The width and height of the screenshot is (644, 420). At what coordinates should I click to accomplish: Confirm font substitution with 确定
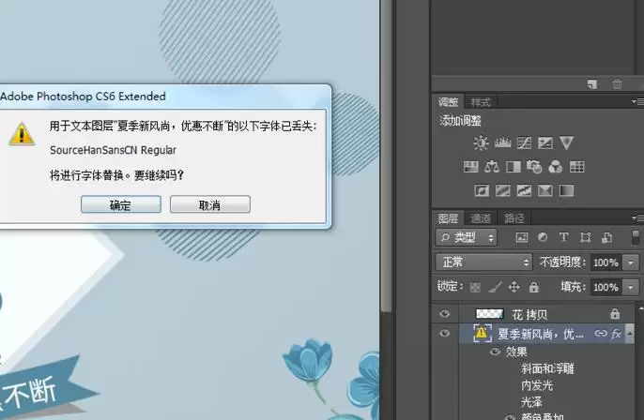pyautogui.click(x=121, y=204)
